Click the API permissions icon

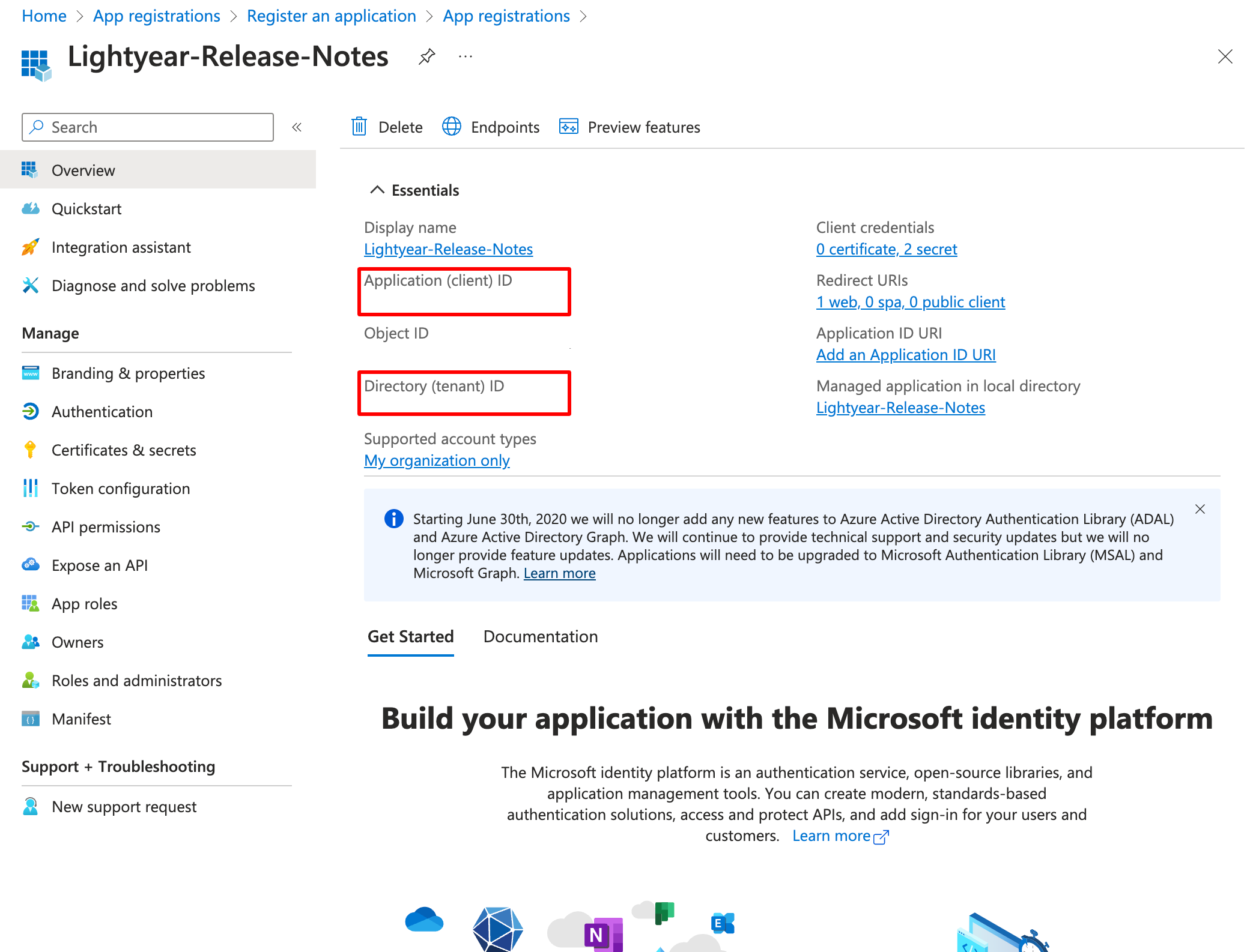[30, 526]
